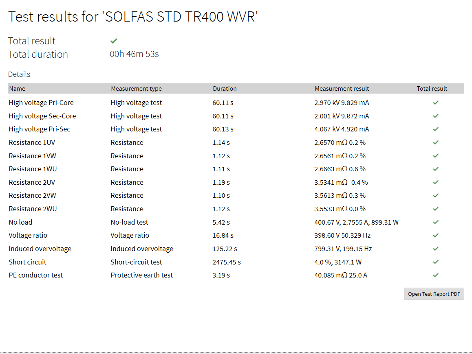Click pass checkmark for Resistance 2UV

(x=436, y=182)
